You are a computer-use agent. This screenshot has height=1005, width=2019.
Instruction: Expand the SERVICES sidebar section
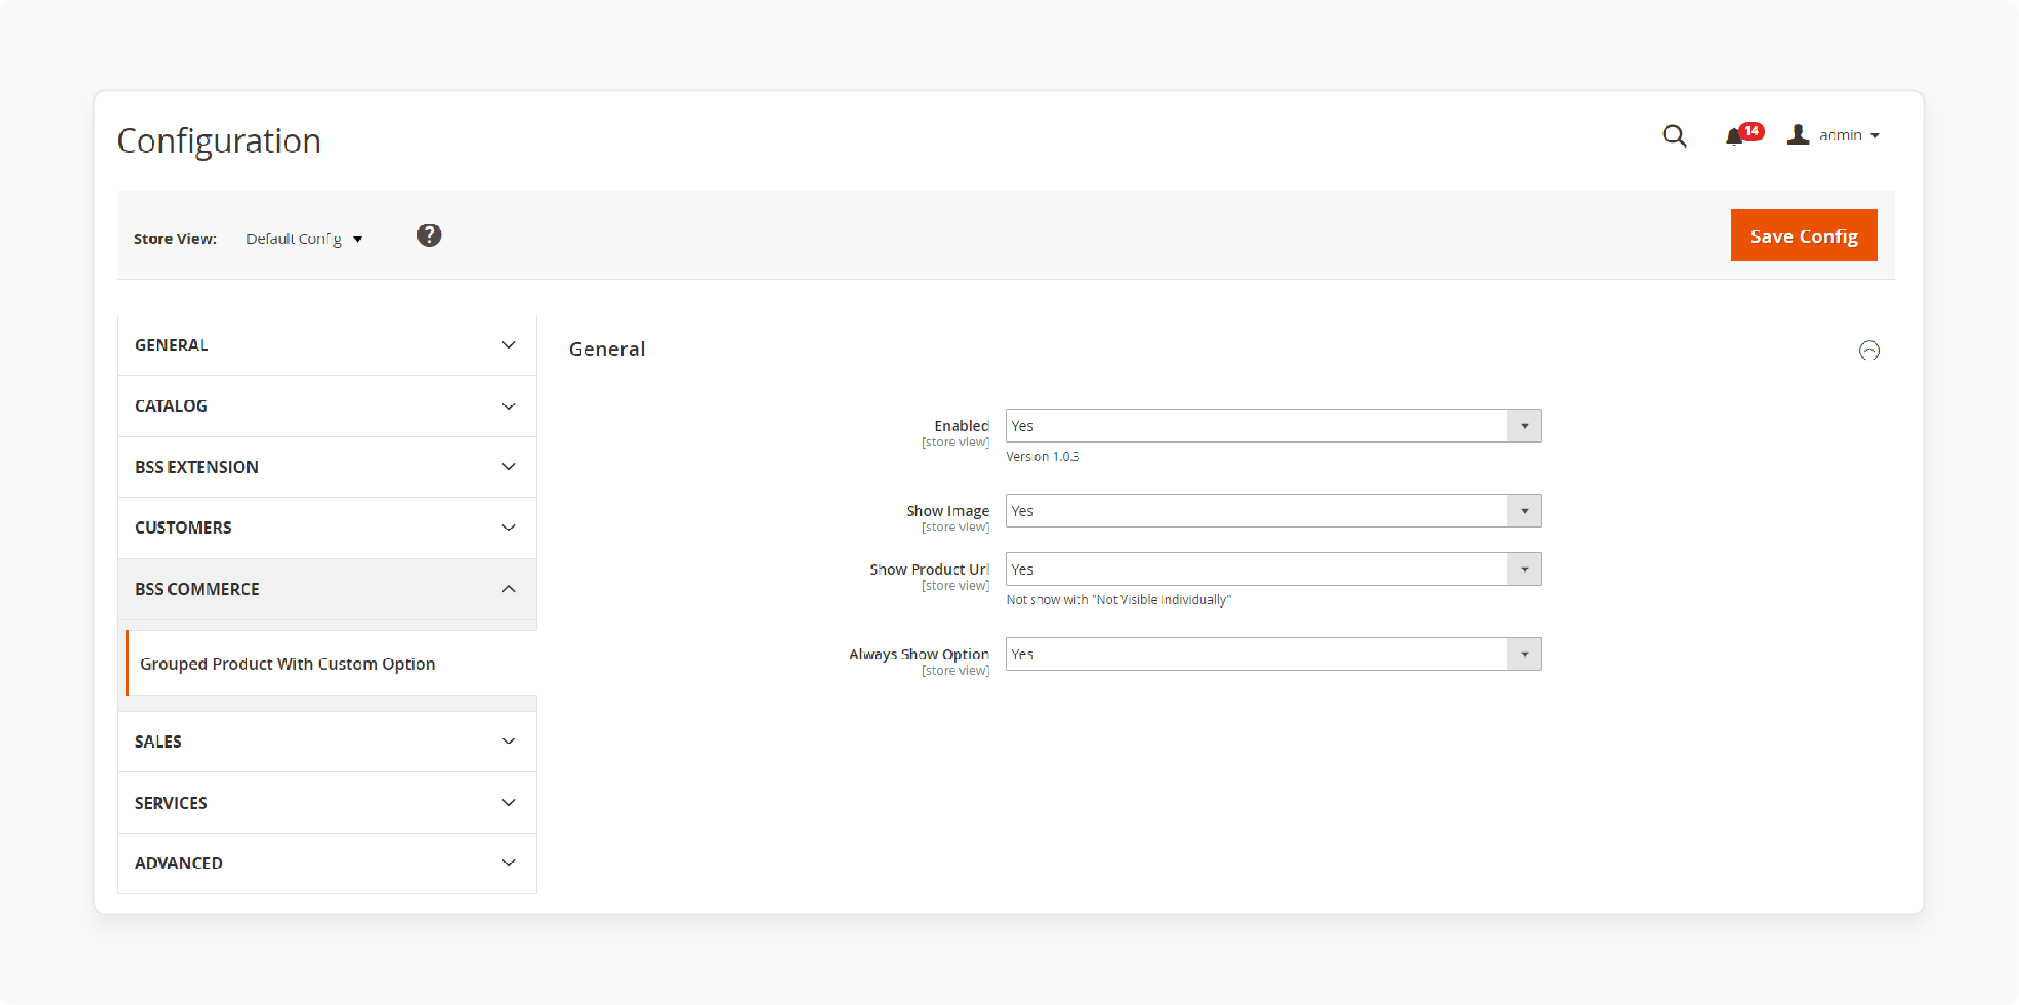pyautogui.click(x=327, y=803)
